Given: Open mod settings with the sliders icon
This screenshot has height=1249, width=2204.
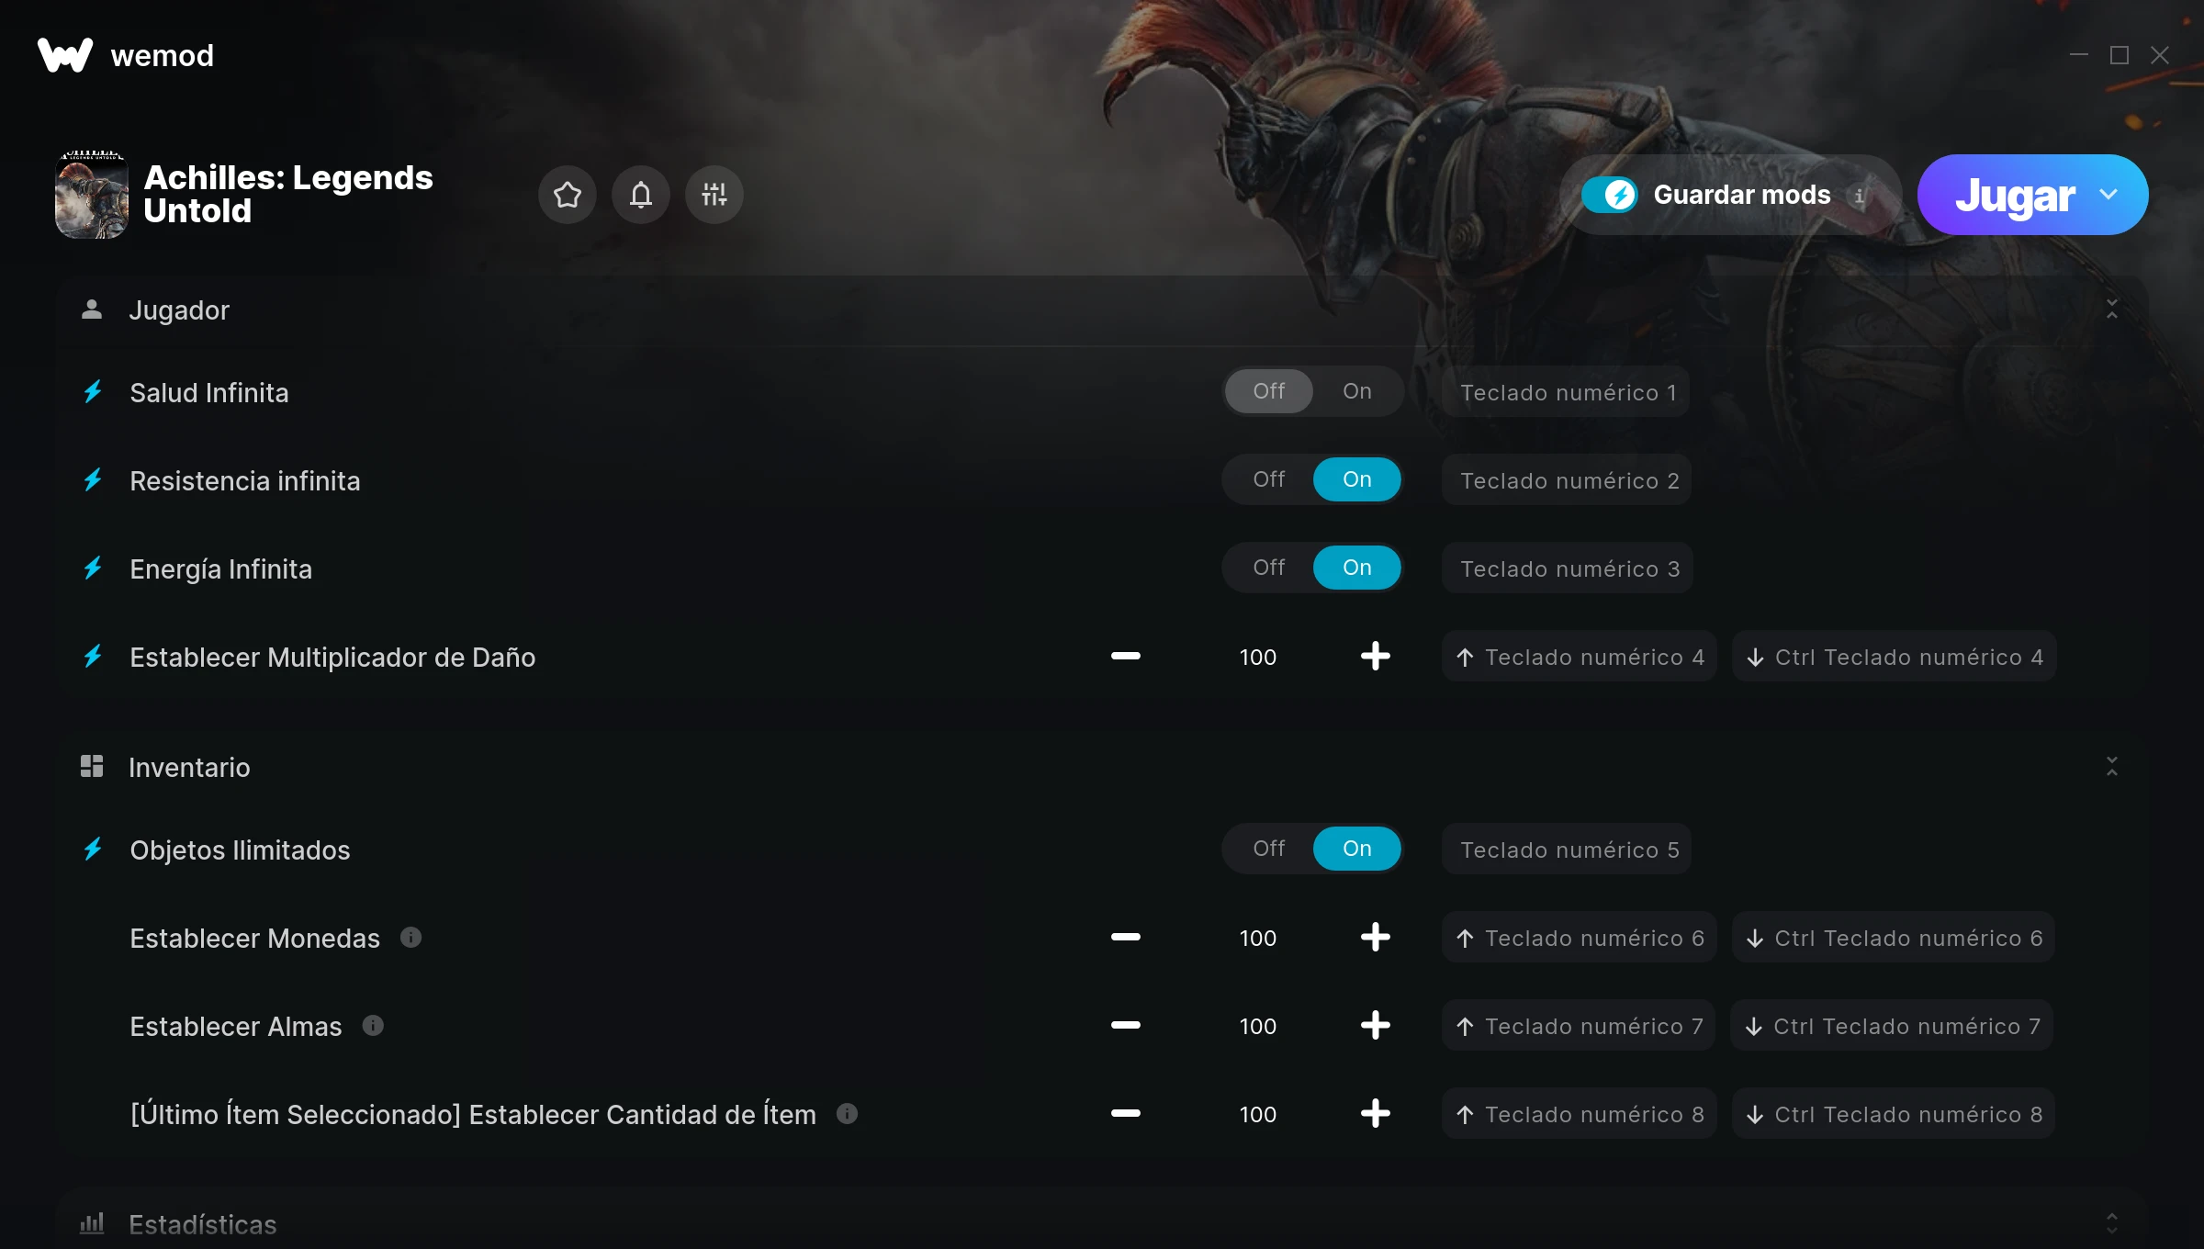Looking at the screenshot, I should coord(714,195).
